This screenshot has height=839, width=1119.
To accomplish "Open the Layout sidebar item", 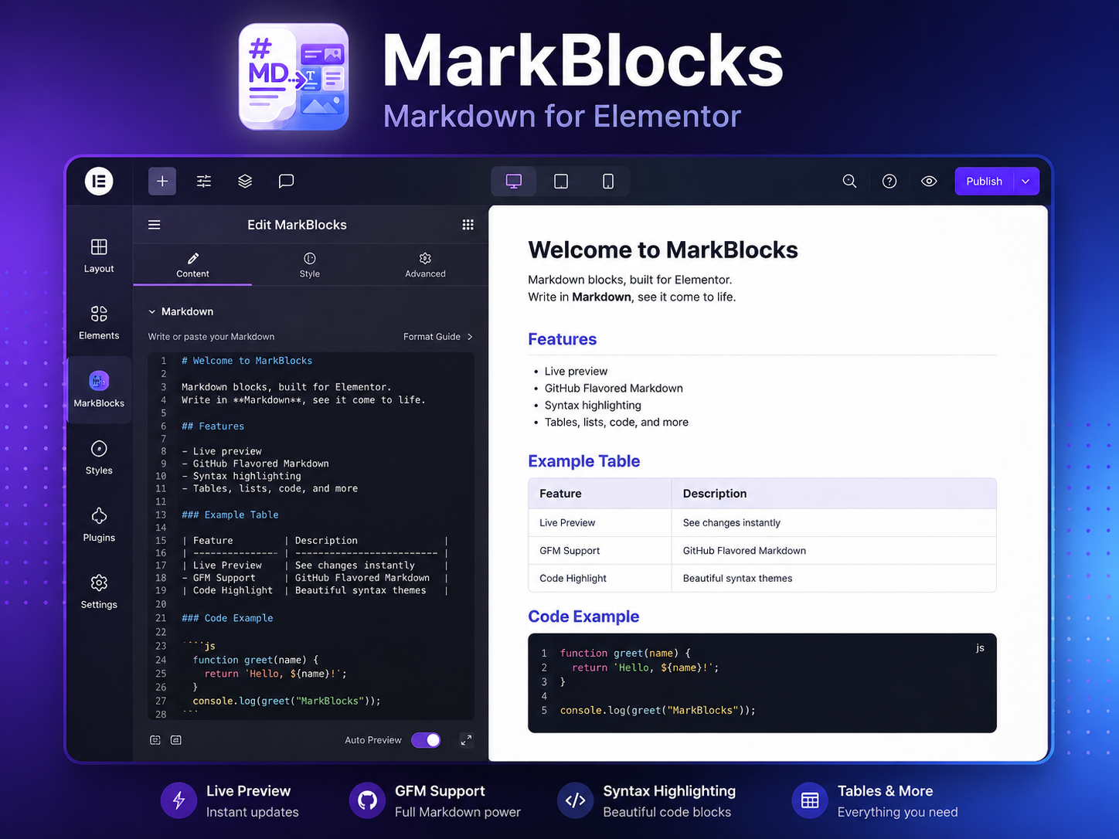I will tap(99, 256).
